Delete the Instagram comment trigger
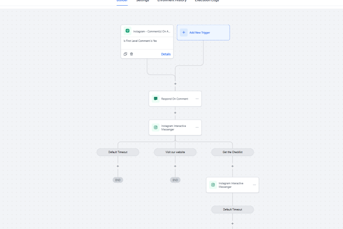343x229 pixels. (x=132, y=54)
